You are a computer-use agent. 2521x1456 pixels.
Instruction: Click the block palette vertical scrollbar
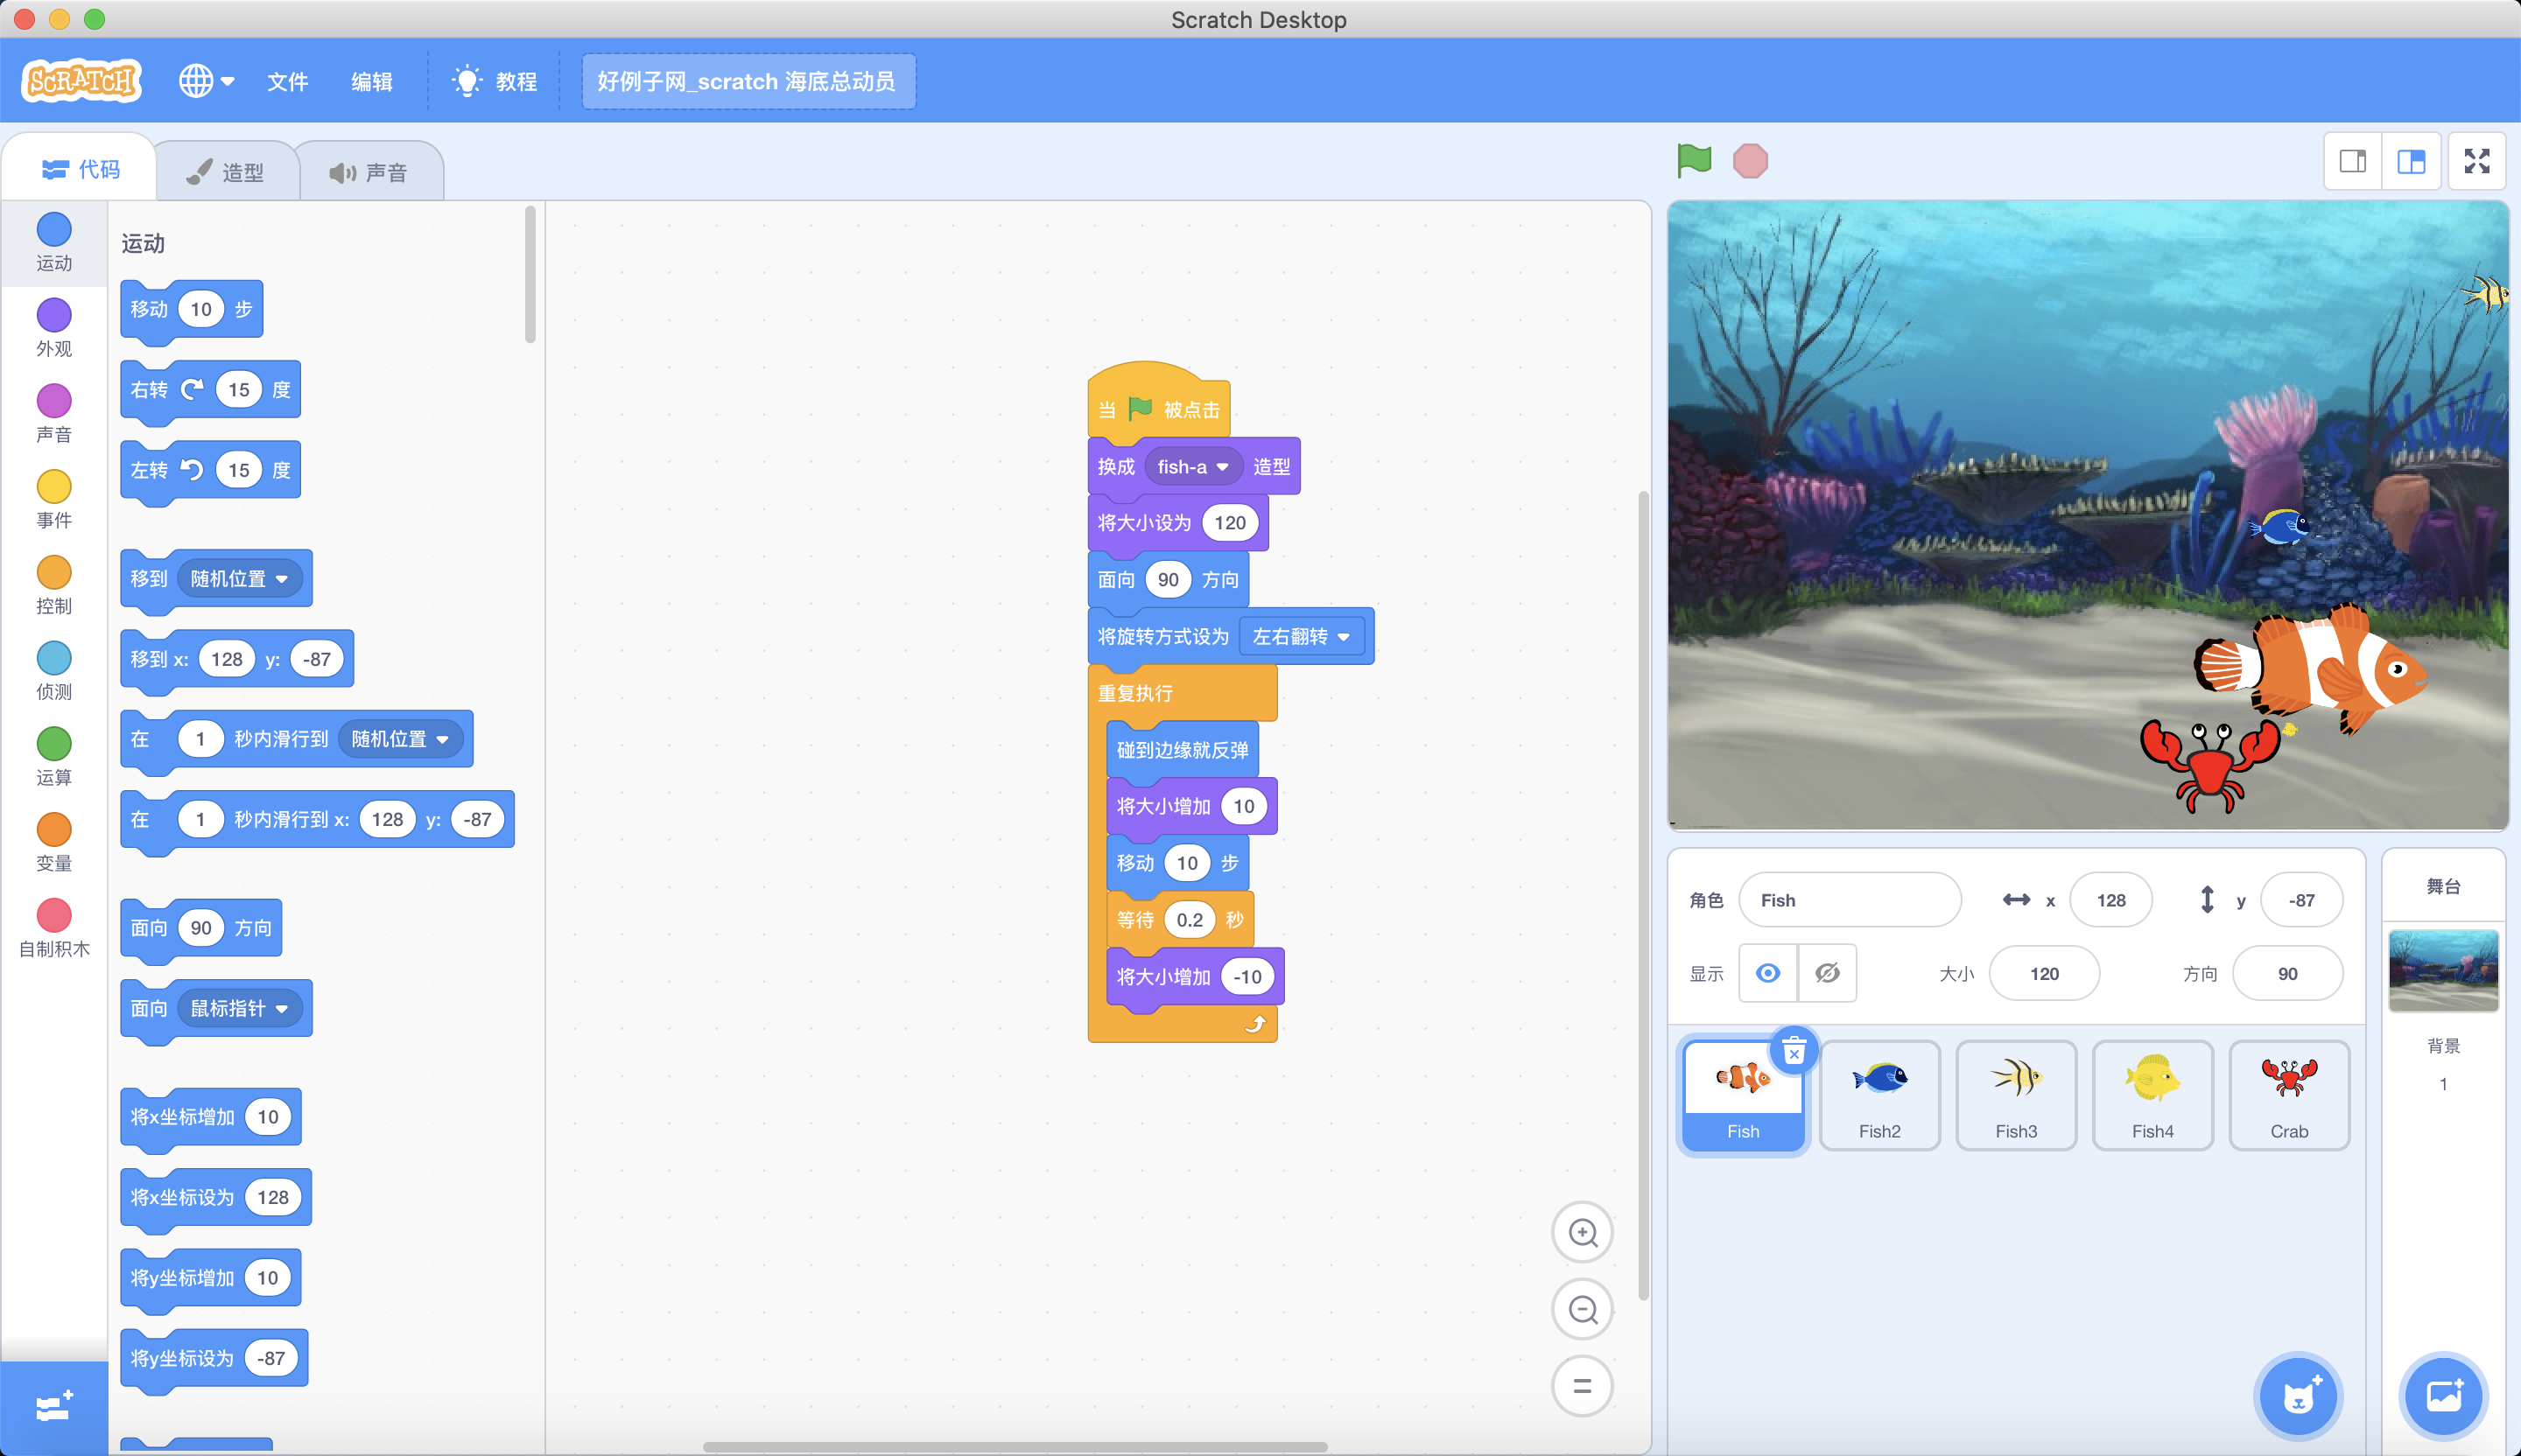530,274
